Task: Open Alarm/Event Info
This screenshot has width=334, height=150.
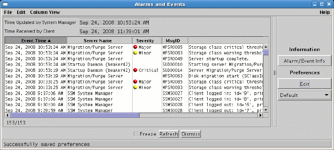Action: click(x=304, y=61)
